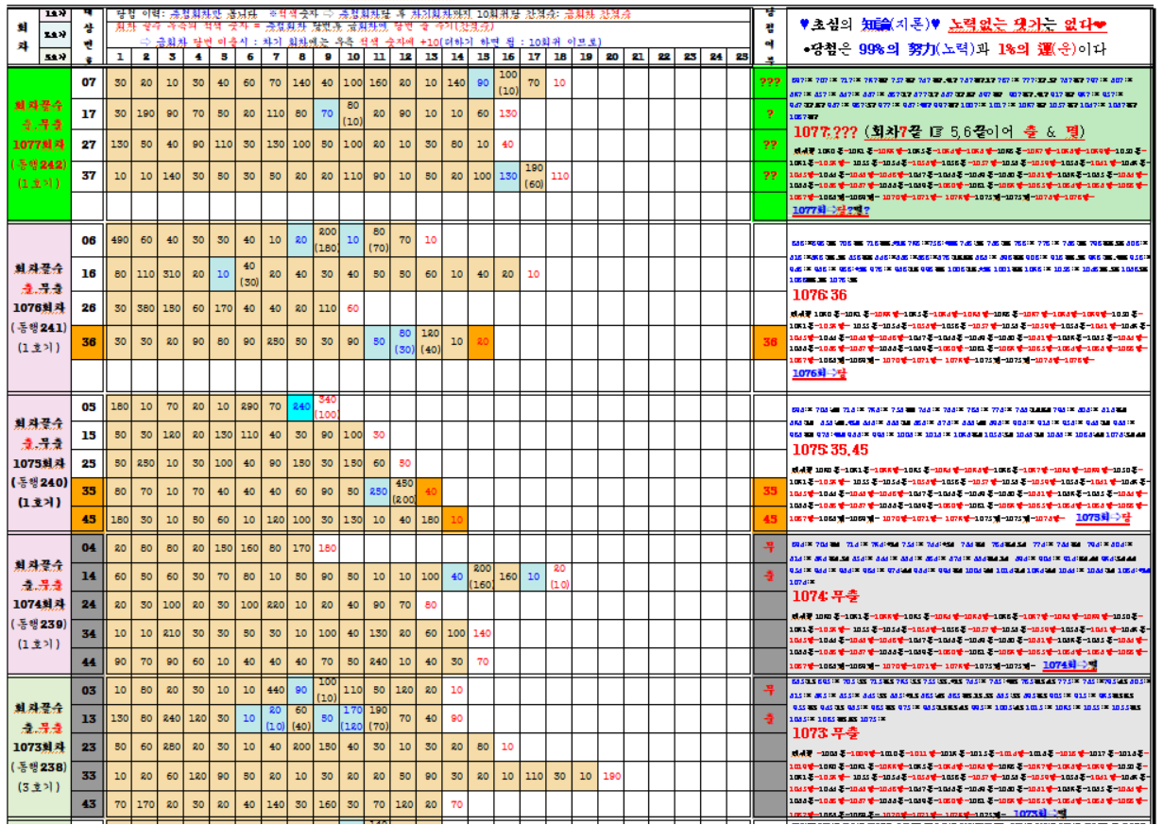The width and height of the screenshot is (1163, 825).
Task: Click the red 130 value in row 17
Action: tap(508, 113)
